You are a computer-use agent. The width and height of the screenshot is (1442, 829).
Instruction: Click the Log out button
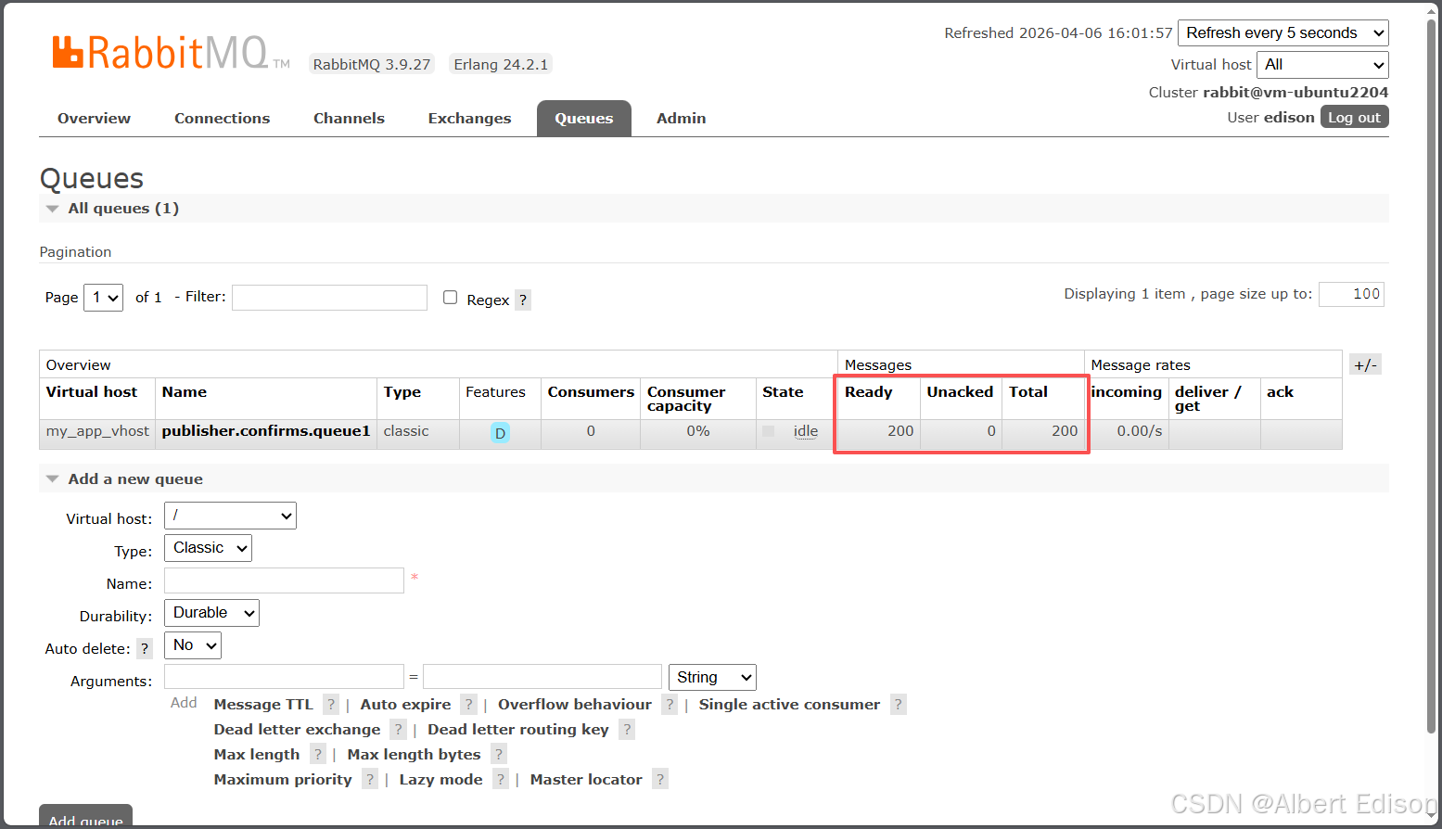click(x=1355, y=118)
